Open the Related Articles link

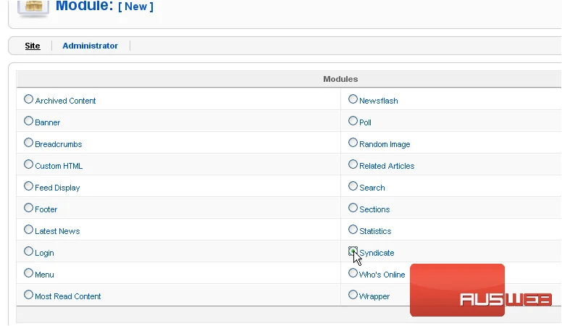387,166
